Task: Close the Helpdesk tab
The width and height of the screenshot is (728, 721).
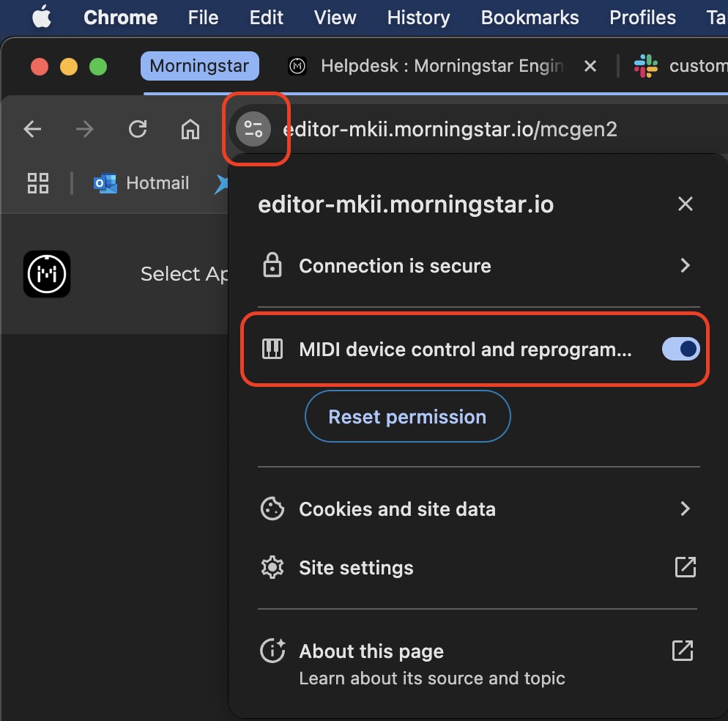Action: tap(590, 67)
